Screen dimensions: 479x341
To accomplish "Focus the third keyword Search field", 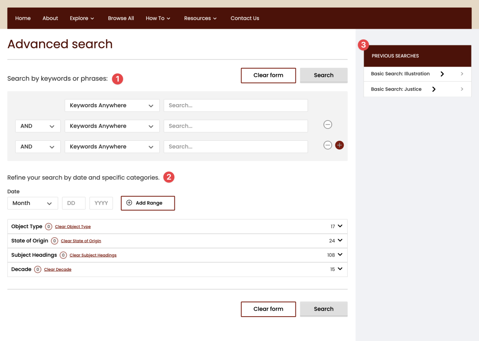I will (236, 147).
